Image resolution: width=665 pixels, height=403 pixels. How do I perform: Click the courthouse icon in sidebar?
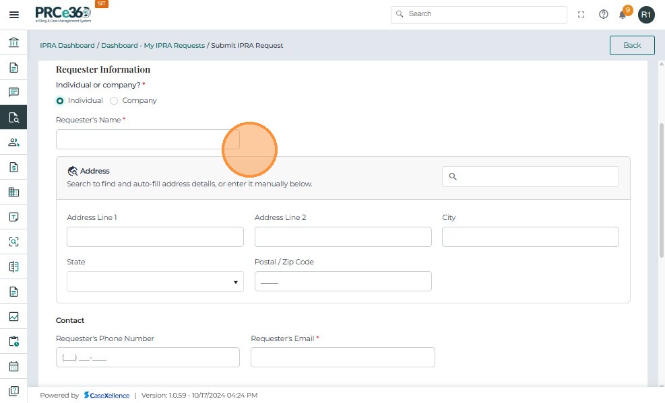(x=13, y=43)
